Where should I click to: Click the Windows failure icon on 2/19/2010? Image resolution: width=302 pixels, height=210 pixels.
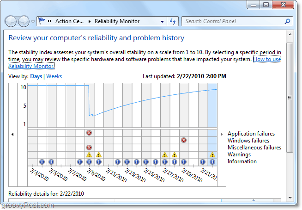[184, 140]
